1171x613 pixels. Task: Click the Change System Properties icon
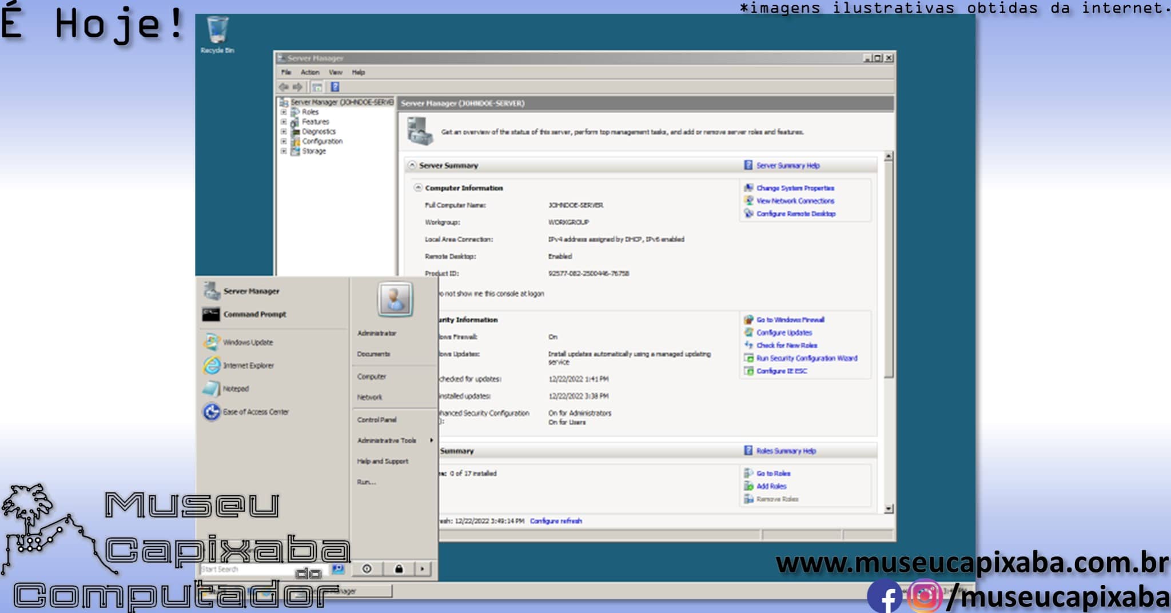pos(748,187)
